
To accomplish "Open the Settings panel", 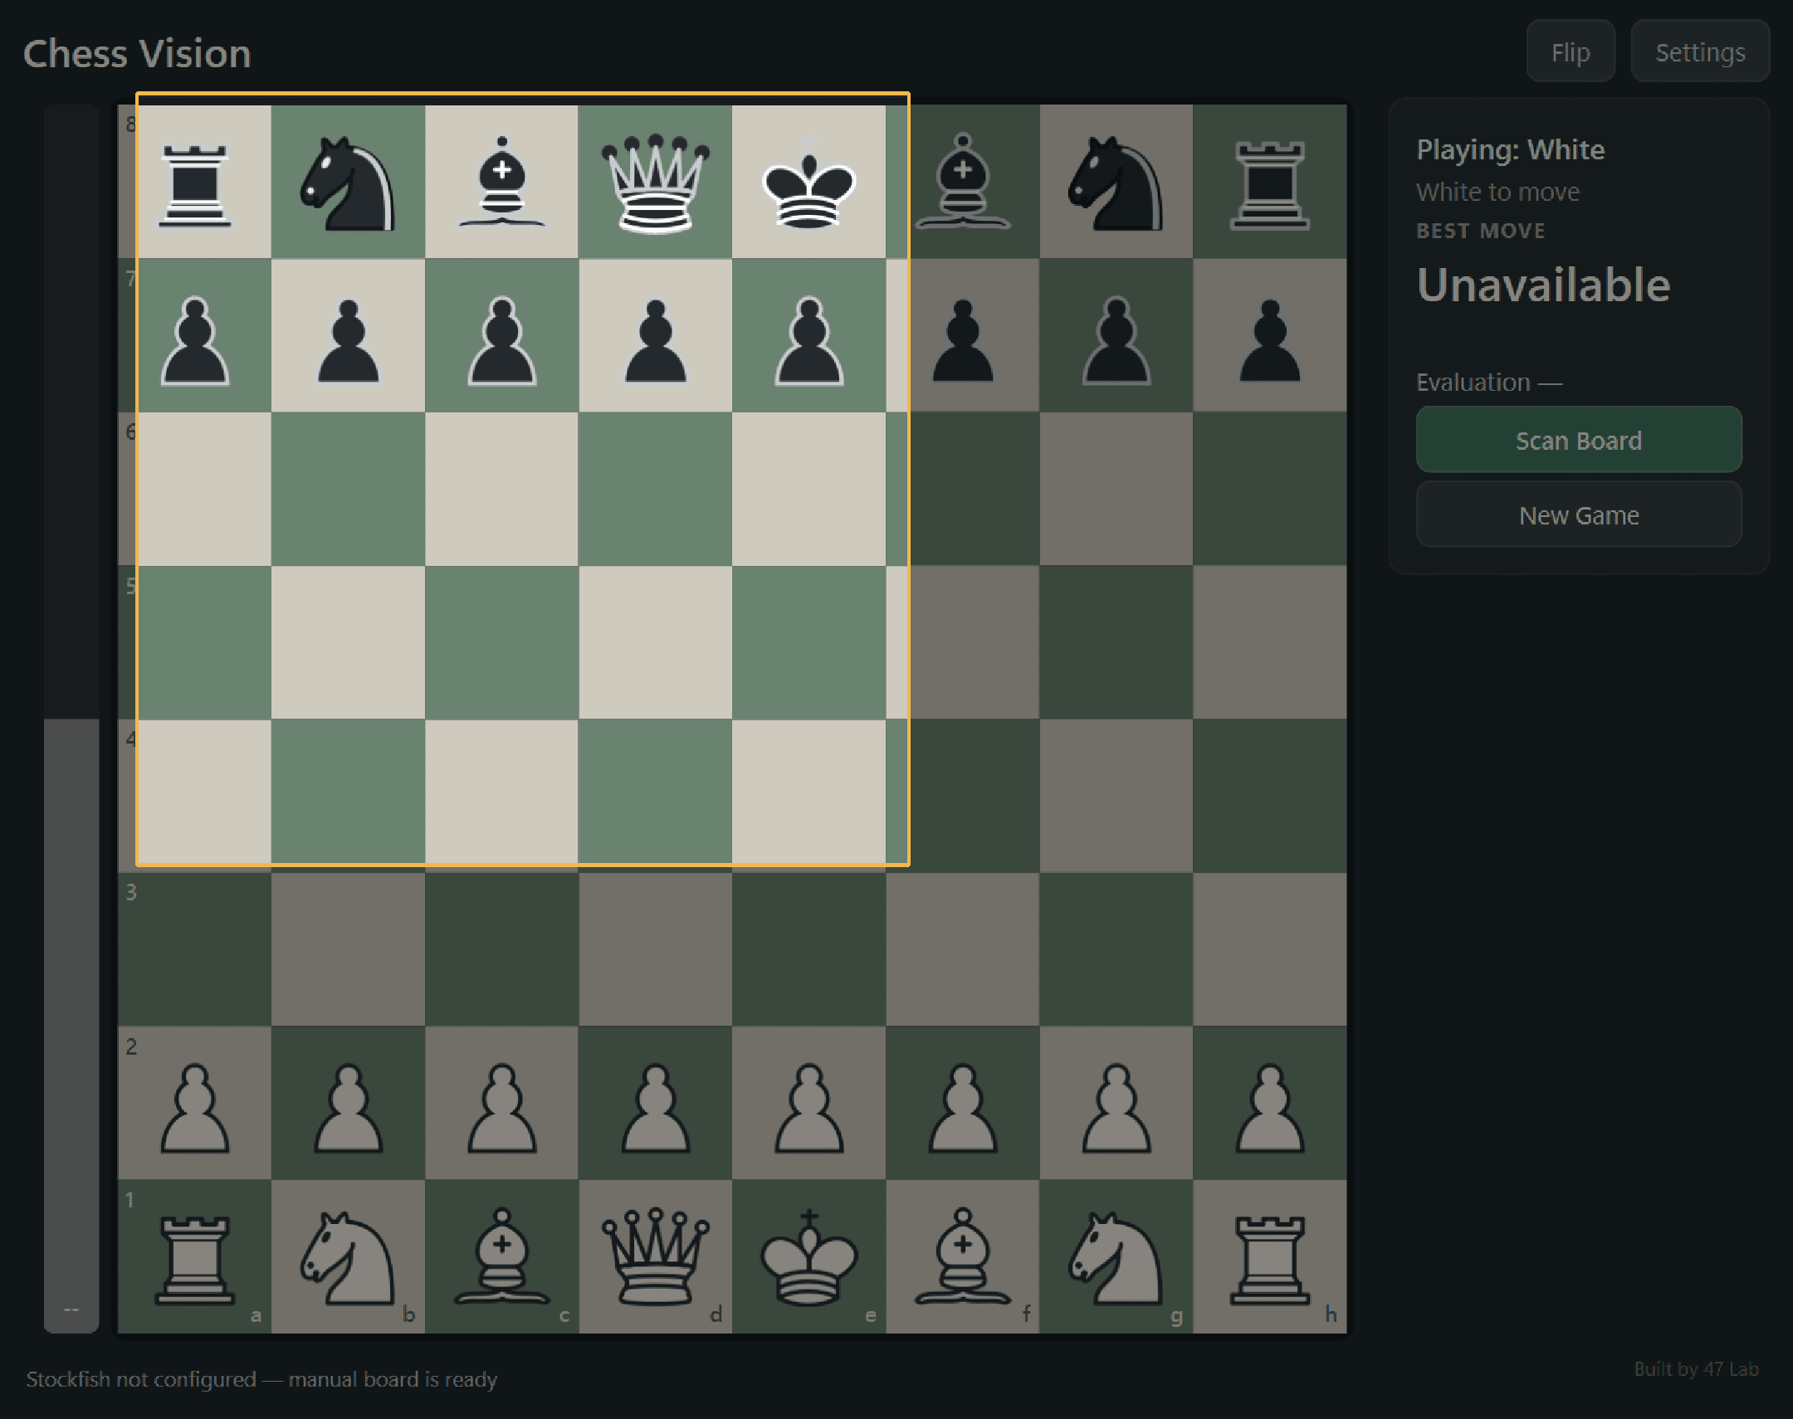I will coord(1700,51).
